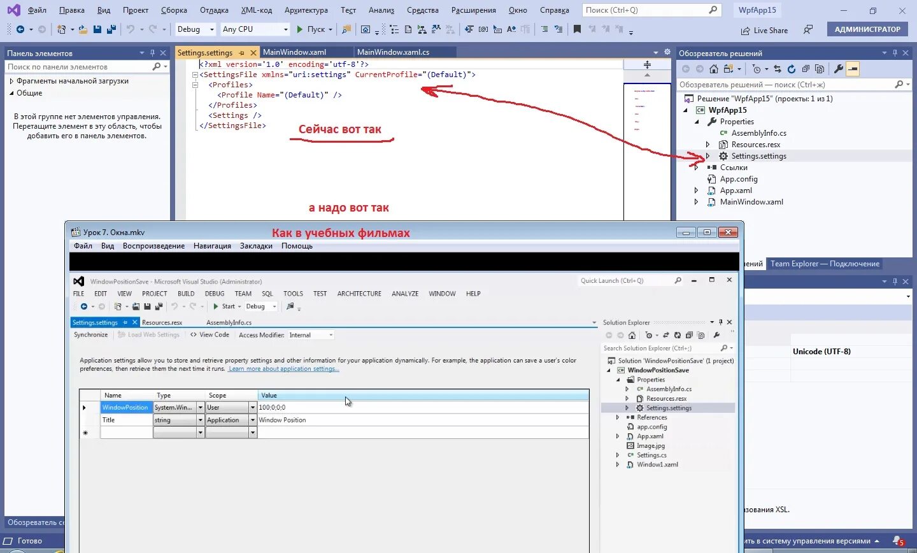Viewport: 917px width, 553px height.
Task: Collapse the Profiles outlining node in the editor
Action: (195, 85)
